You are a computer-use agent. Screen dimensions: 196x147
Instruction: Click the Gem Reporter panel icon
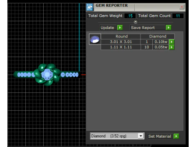point(90,7)
